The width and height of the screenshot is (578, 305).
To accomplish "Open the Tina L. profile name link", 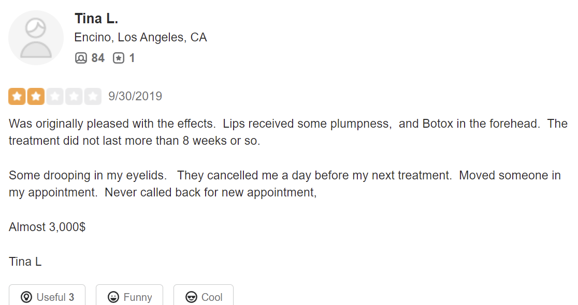I will (96, 19).
